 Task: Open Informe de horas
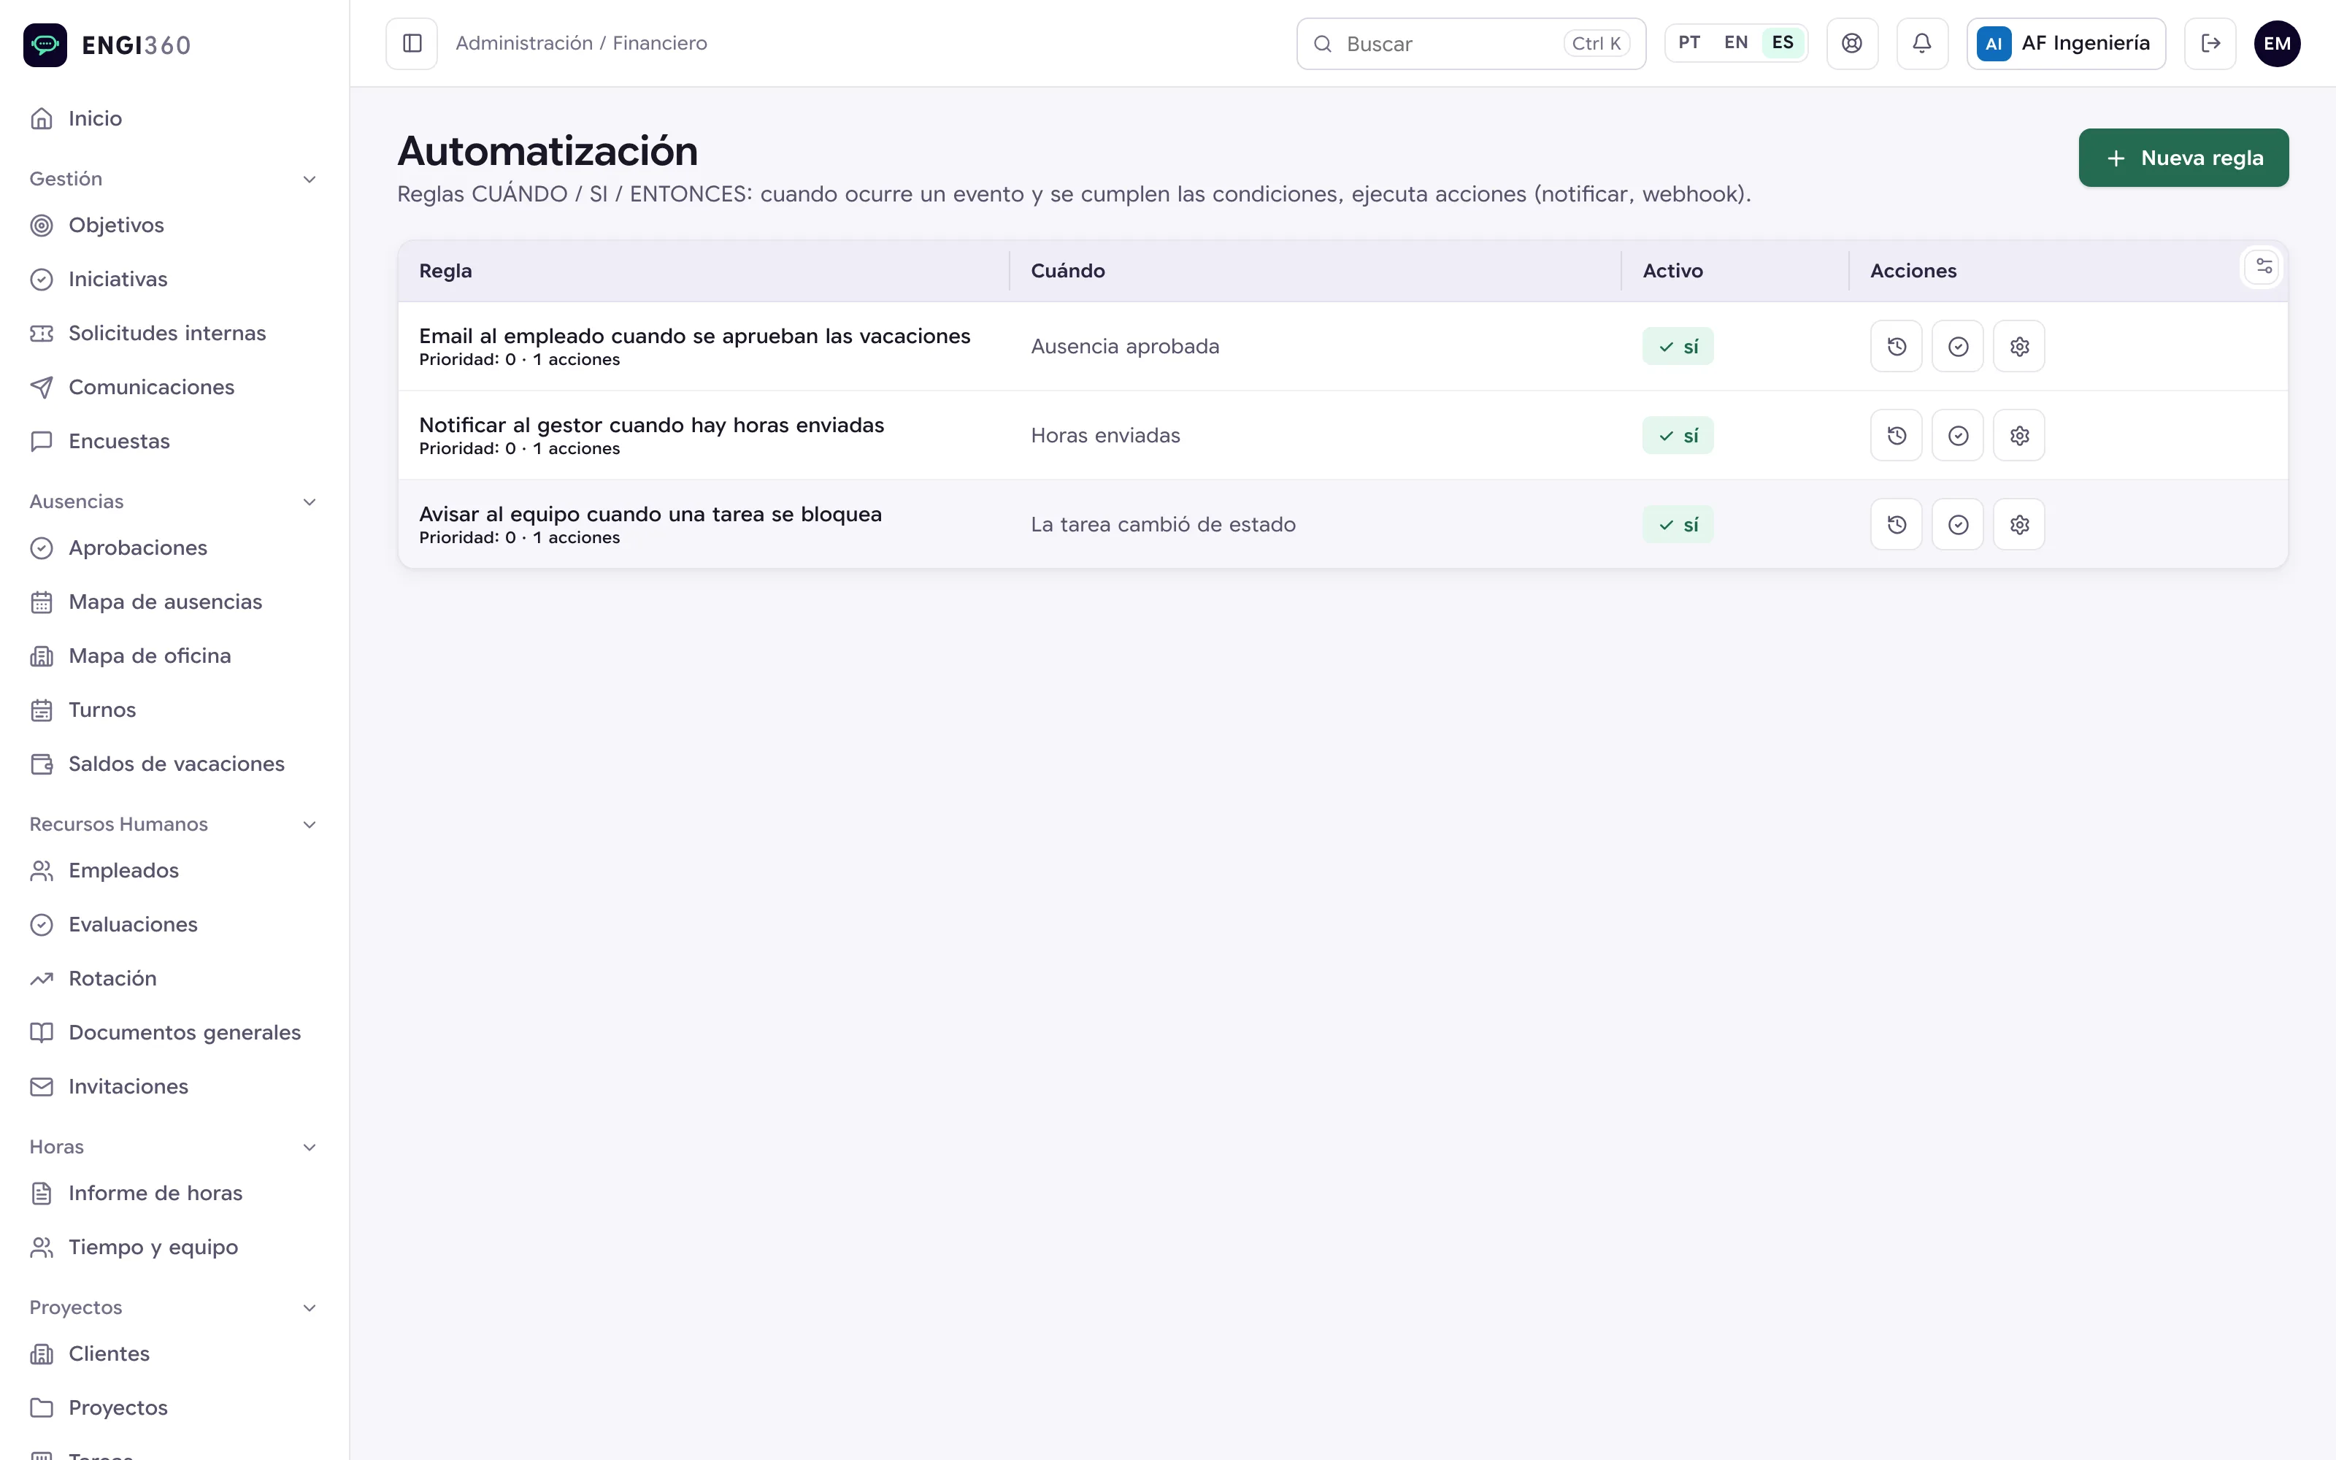tap(174, 1193)
